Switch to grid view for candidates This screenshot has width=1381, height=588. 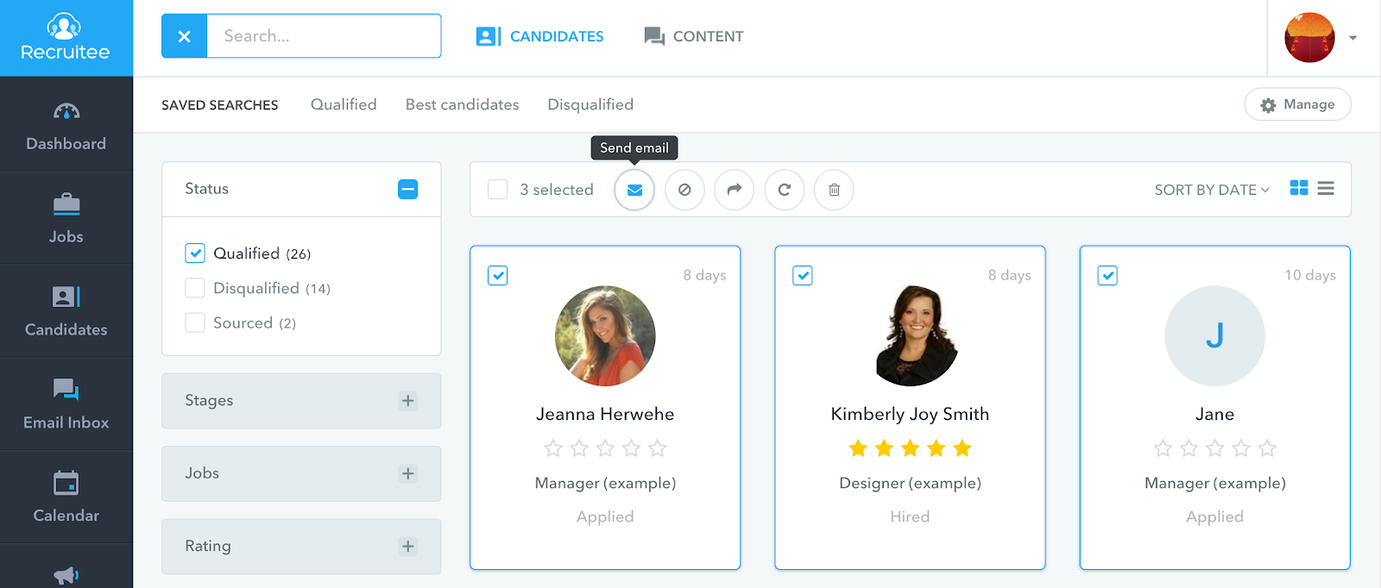[x=1298, y=188]
